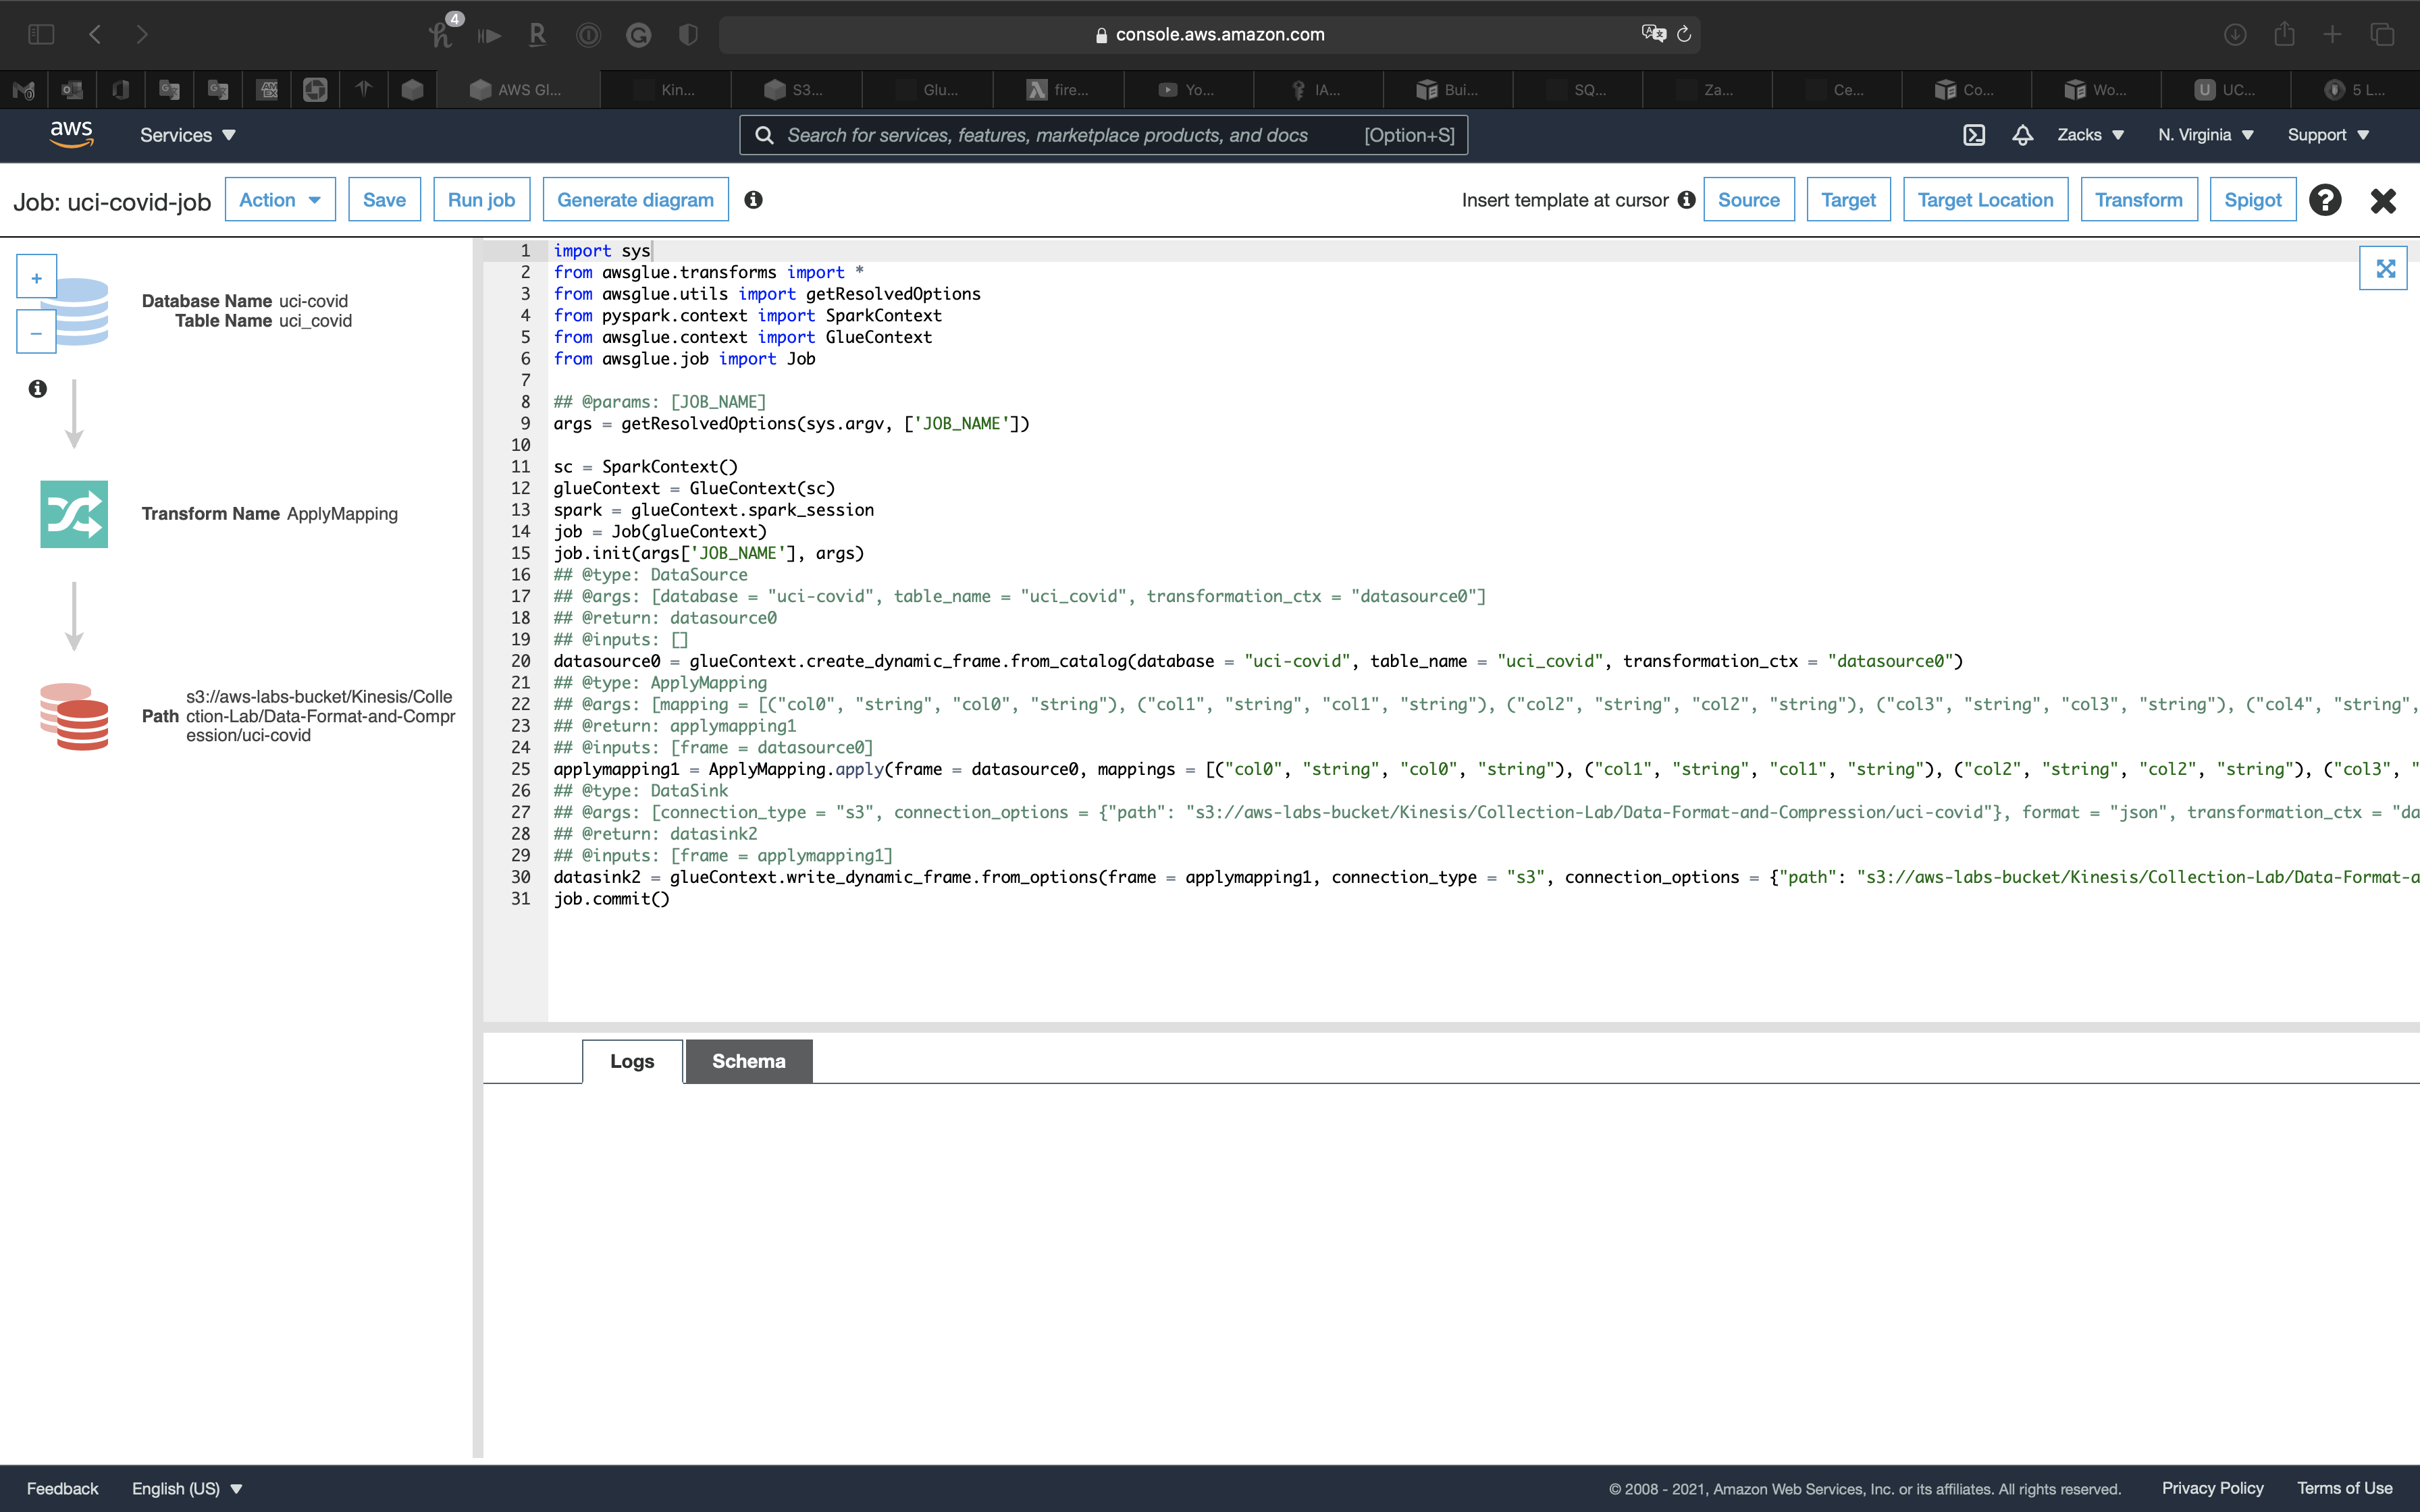The width and height of the screenshot is (2420, 1512).
Task: Switch to the Schema tab
Action: (748, 1061)
